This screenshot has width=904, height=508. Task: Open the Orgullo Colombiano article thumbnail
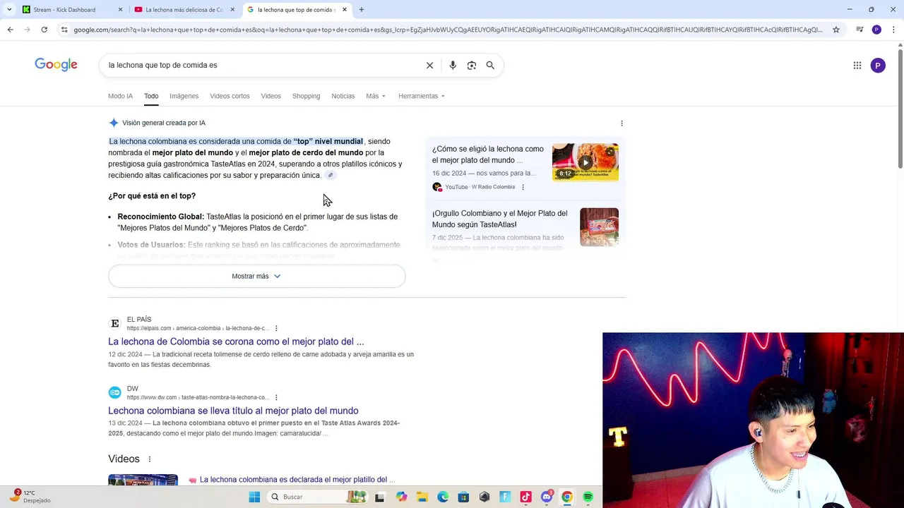(x=599, y=227)
